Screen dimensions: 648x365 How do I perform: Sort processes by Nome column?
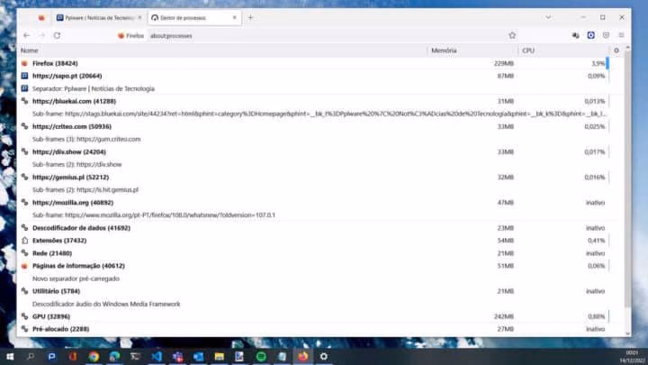(x=223, y=50)
